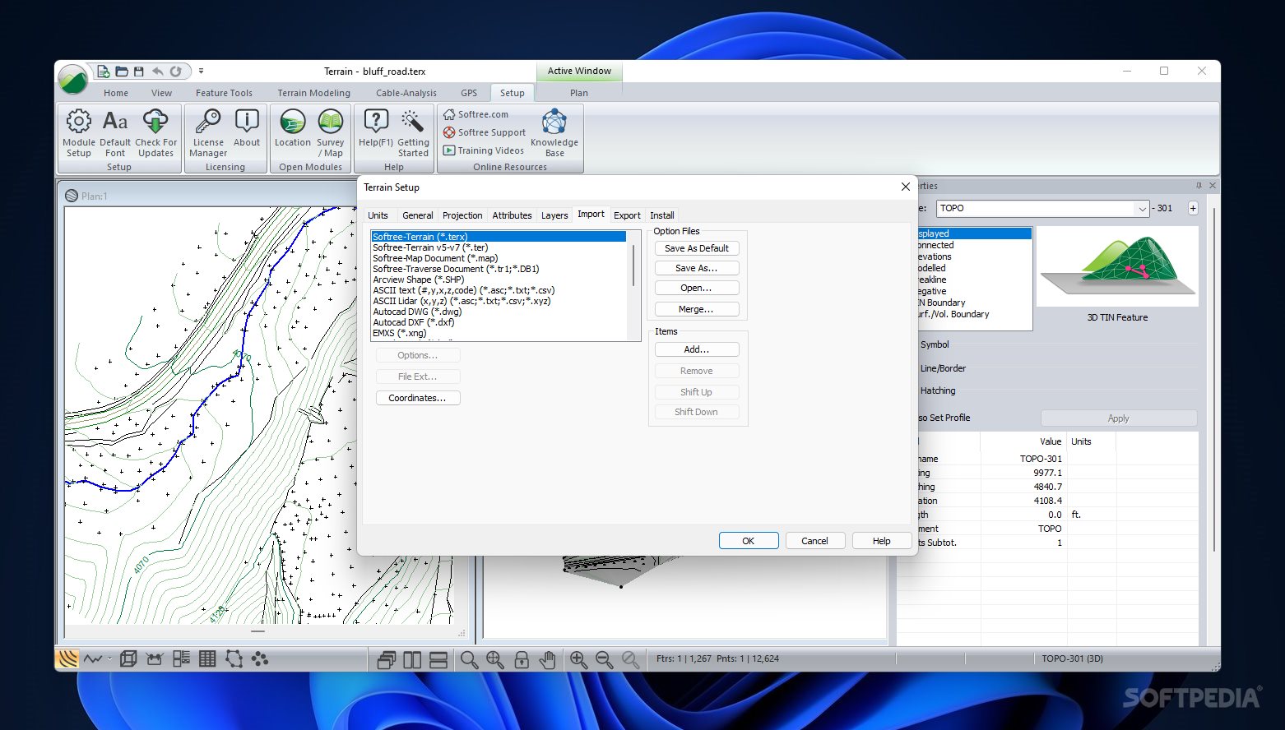The width and height of the screenshot is (1285, 730).
Task: Tile windows side by side icon
Action: pos(412,659)
